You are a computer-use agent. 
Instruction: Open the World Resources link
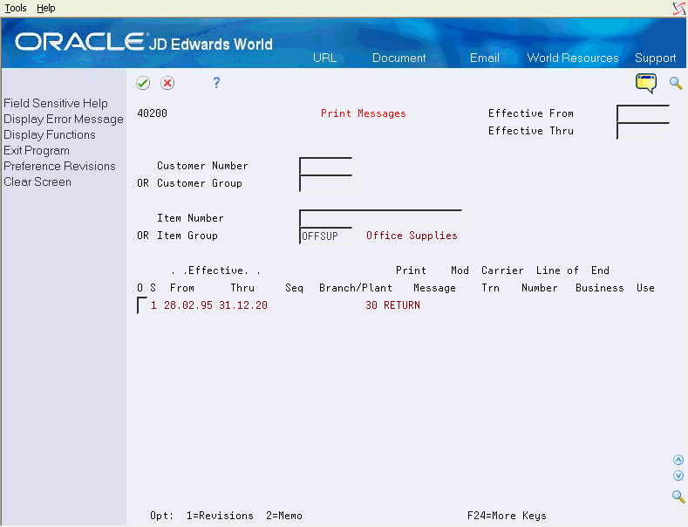573,58
